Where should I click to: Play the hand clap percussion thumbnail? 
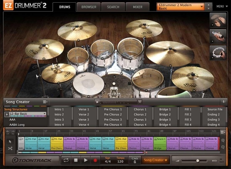pos(218,20)
